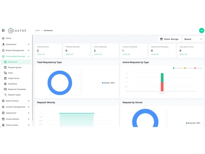
Task: Expand the Governance chevron
Action: pos(29,44)
